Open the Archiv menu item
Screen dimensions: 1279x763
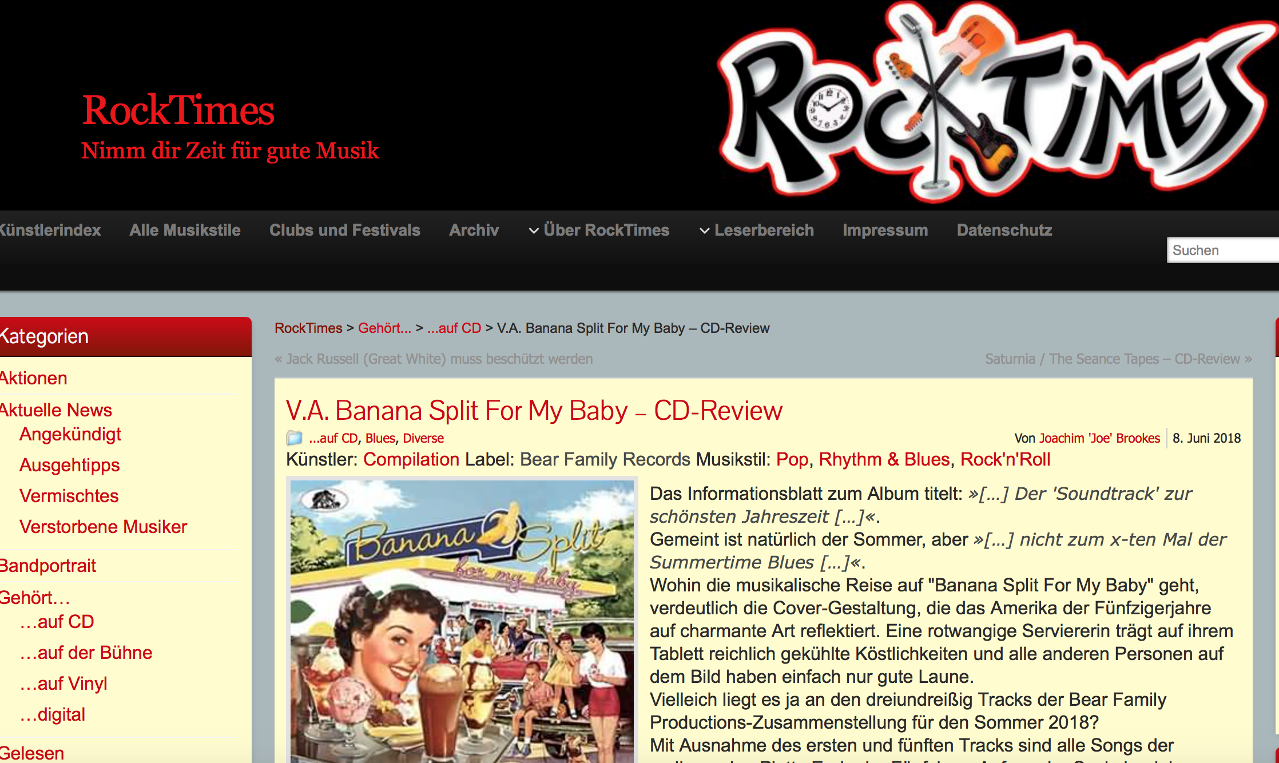click(x=474, y=230)
